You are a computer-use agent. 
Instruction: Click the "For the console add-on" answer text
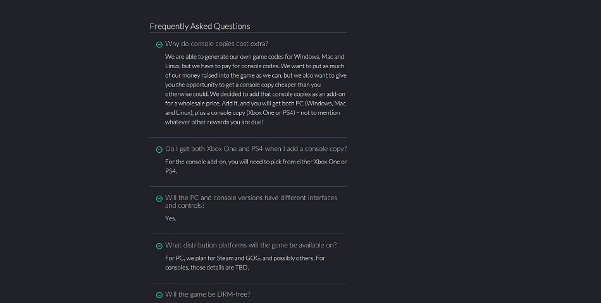click(x=256, y=162)
